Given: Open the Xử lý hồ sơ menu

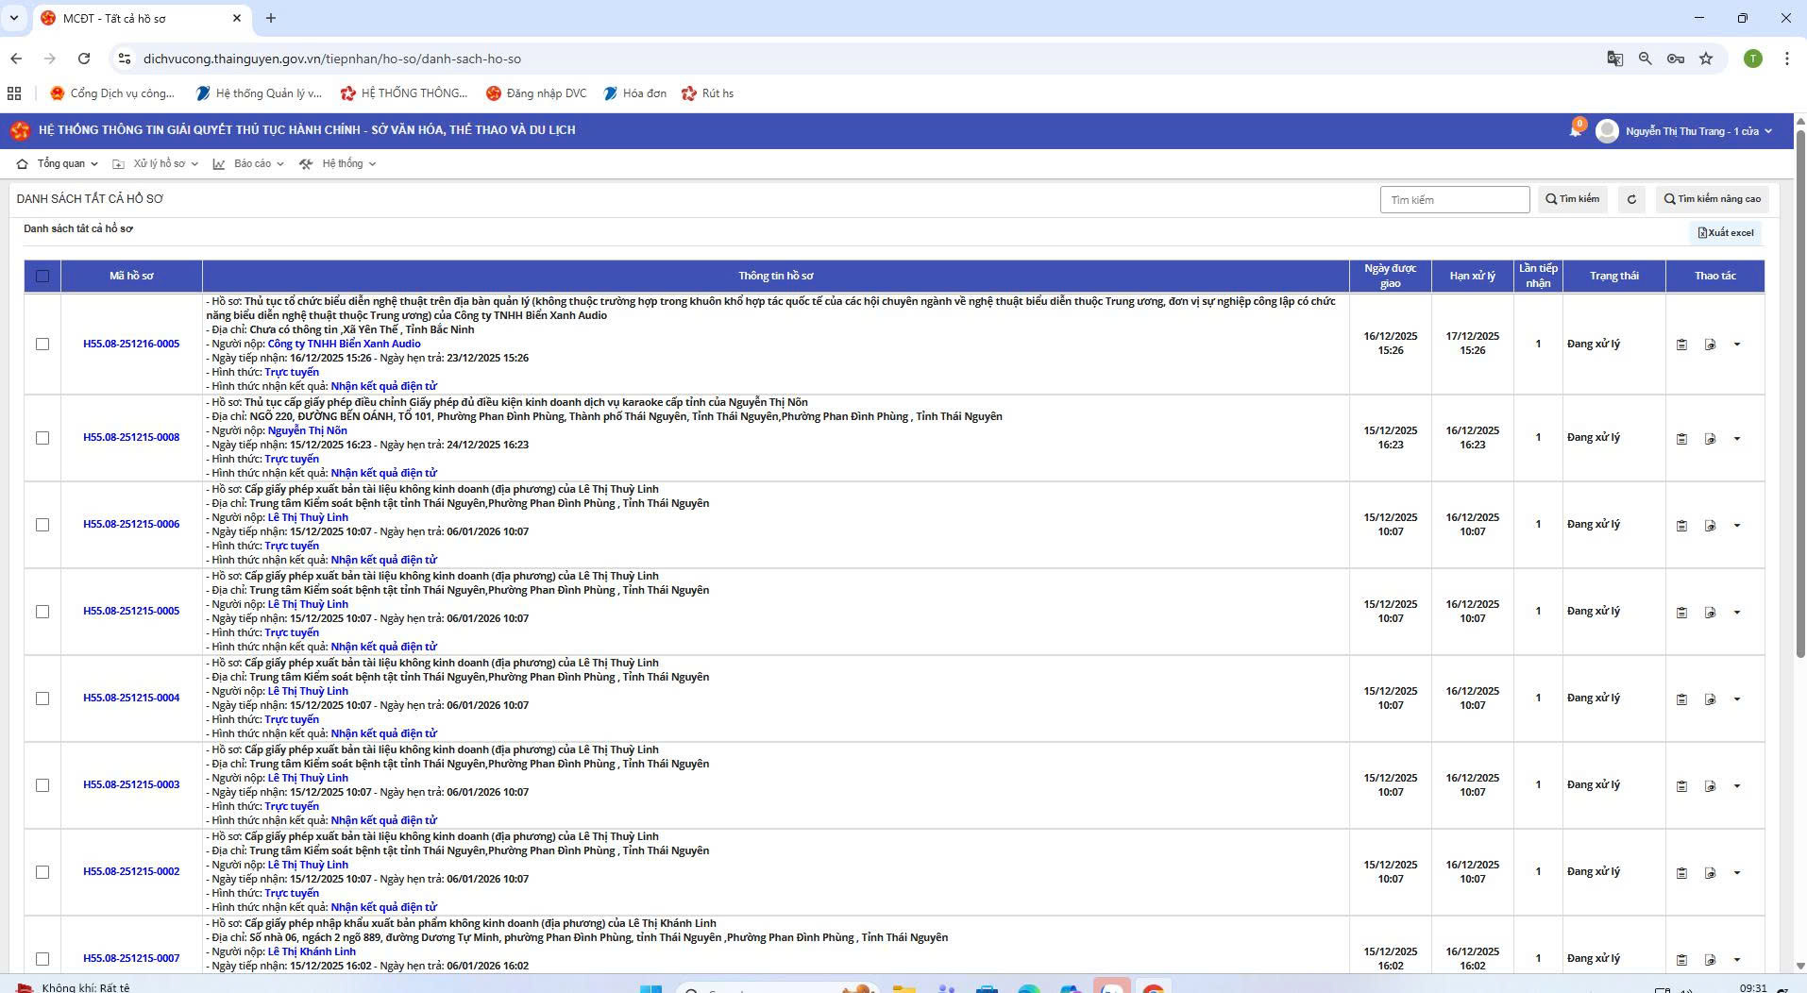Looking at the screenshot, I should pos(156,163).
